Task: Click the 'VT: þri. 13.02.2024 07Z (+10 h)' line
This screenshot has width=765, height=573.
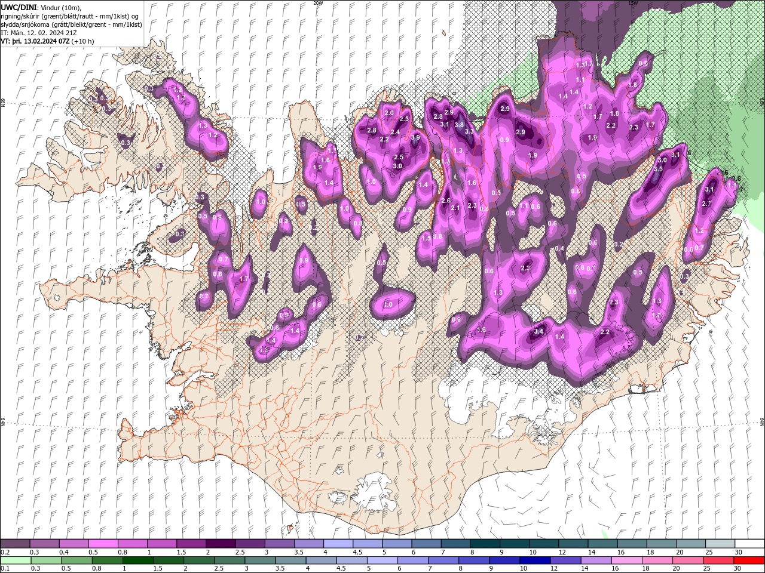Action: [x=47, y=41]
